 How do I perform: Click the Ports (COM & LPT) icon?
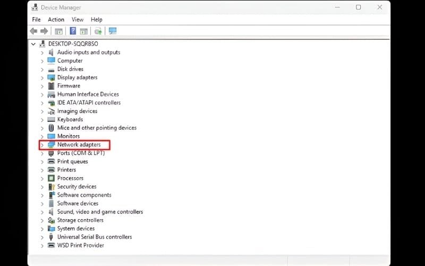point(51,153)
